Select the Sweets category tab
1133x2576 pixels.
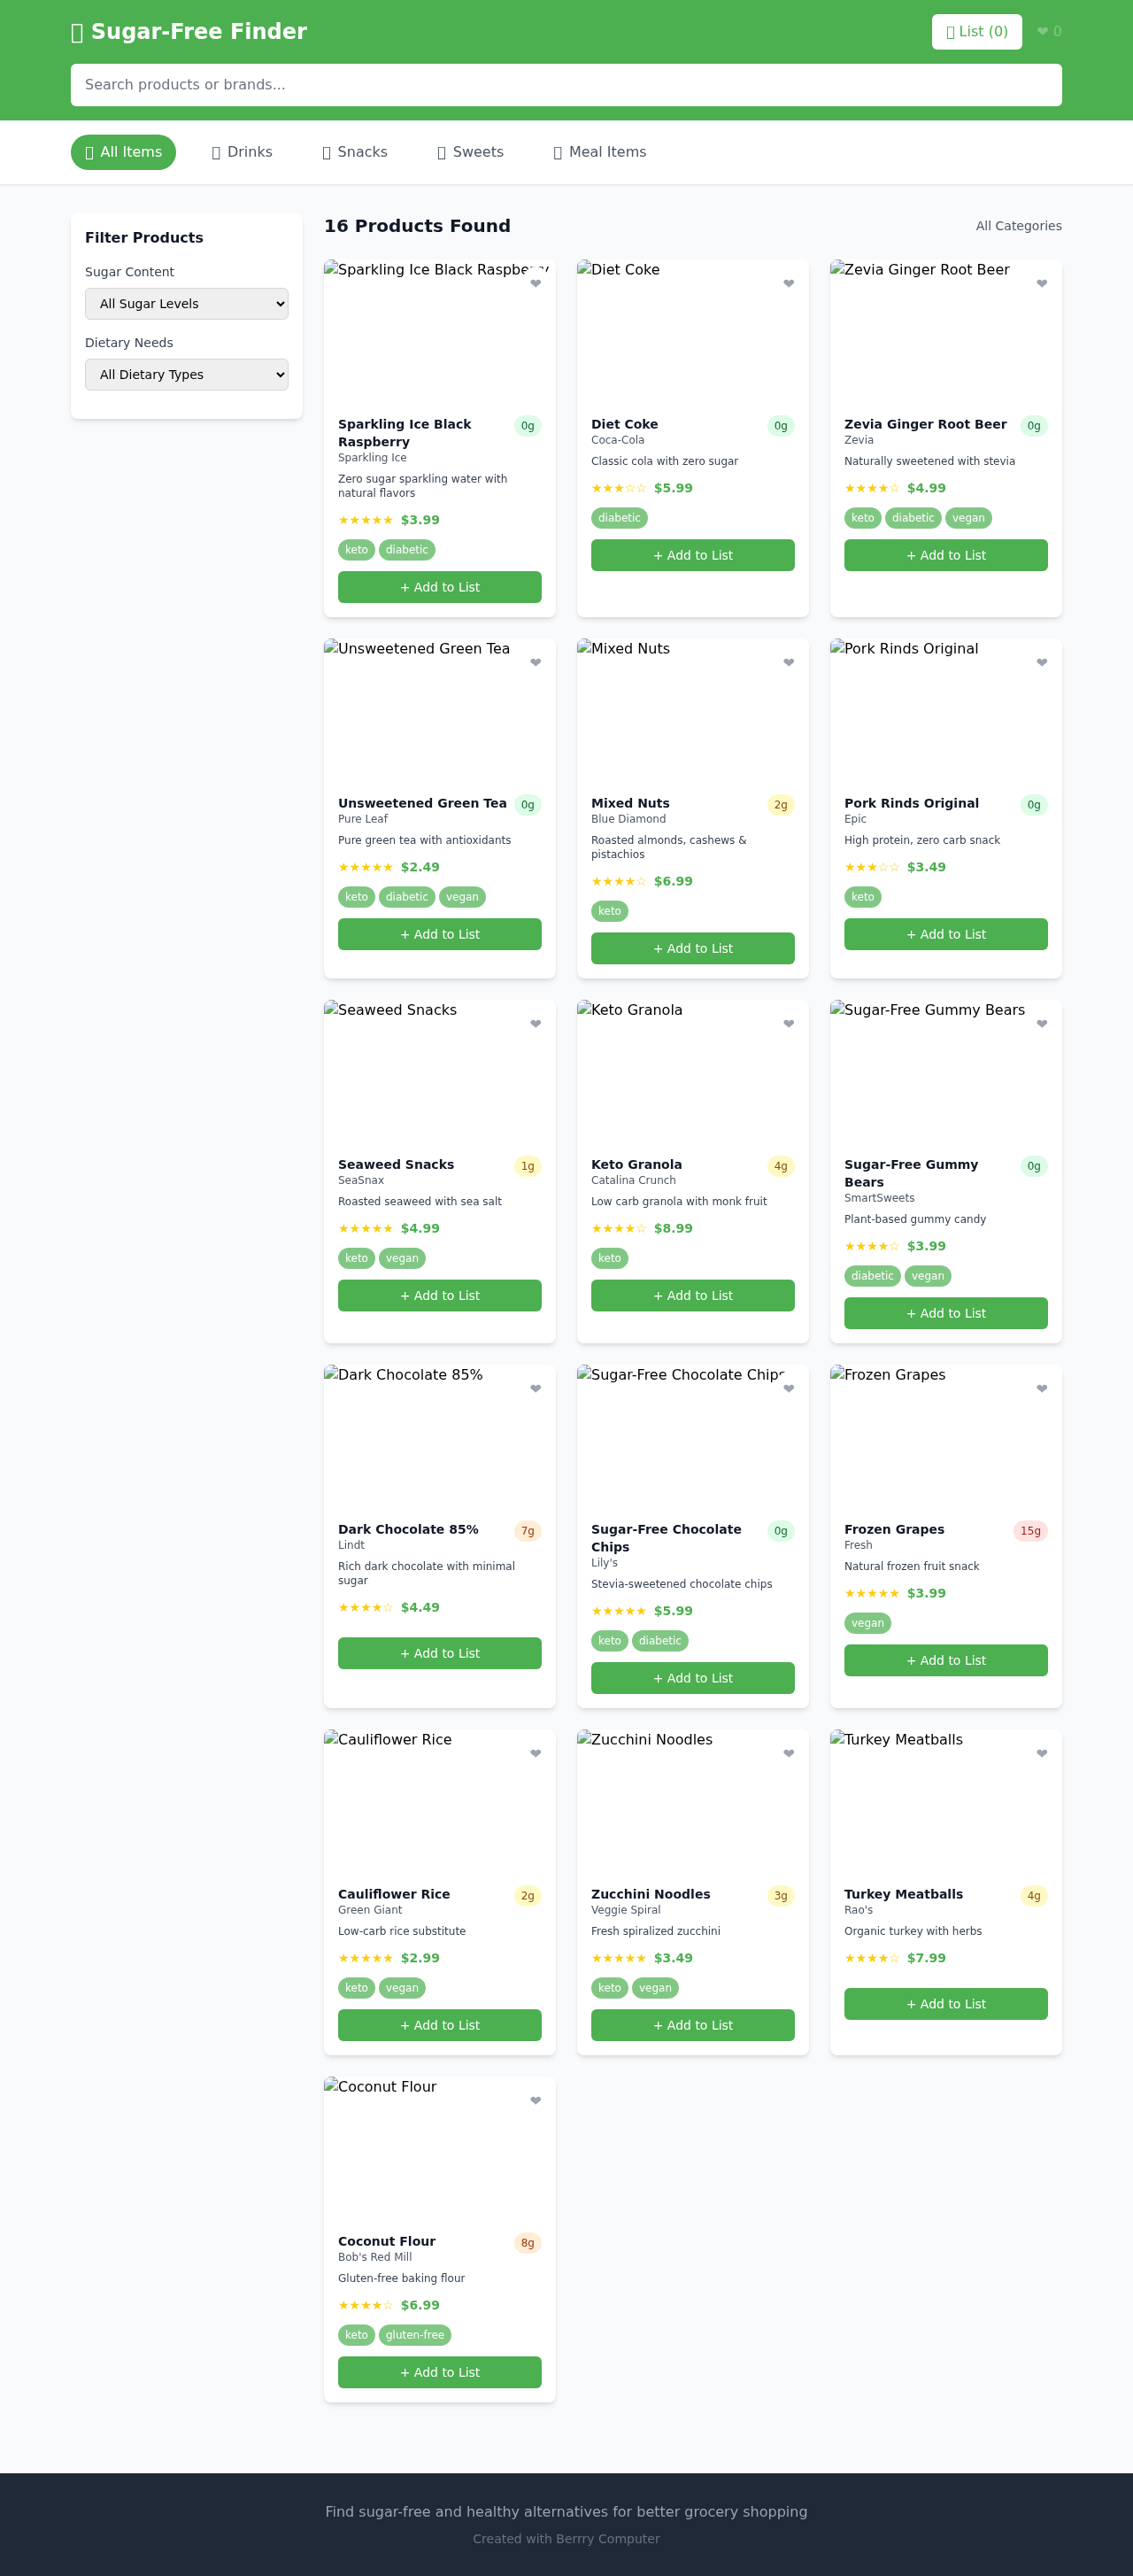point(470,152)
